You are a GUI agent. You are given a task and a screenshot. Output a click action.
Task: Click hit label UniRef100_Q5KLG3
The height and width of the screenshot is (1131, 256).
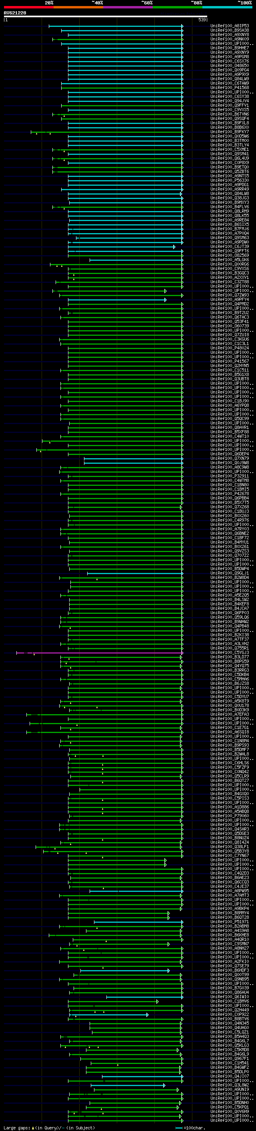pyautogui.click(x=230, y=1046)
